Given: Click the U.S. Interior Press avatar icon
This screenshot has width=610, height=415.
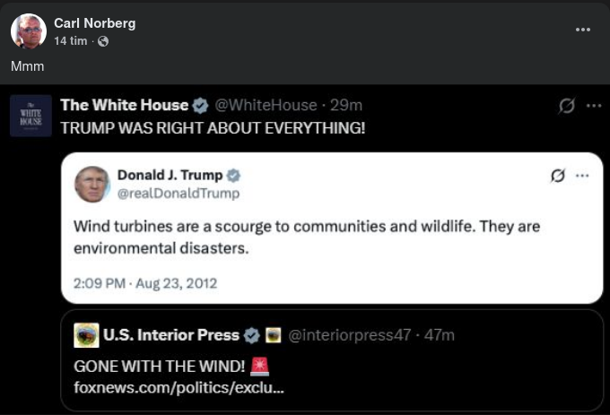Looking at the screenshot, I should [x=86, y=335].
